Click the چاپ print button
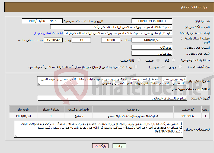The image size is (214, 153). tap(119, 146)
